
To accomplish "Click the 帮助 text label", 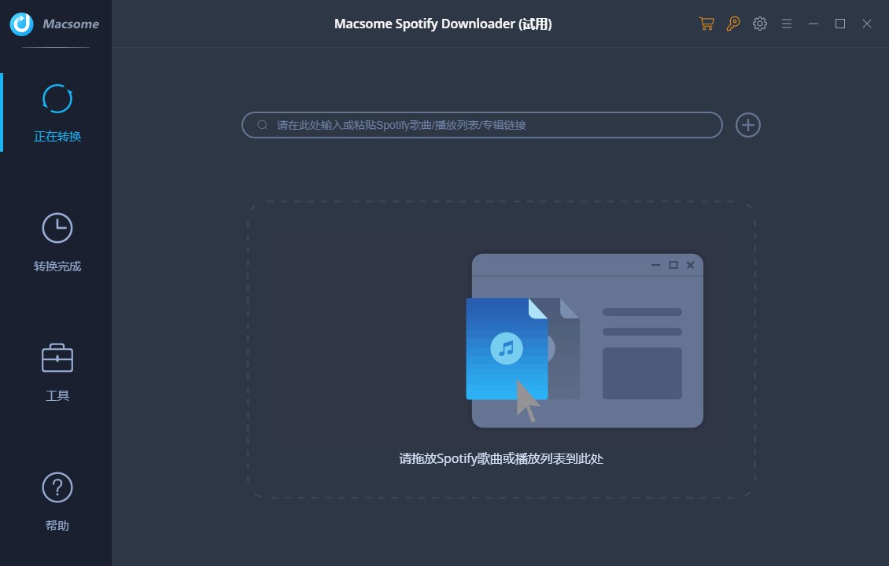I will coord(56,525).
